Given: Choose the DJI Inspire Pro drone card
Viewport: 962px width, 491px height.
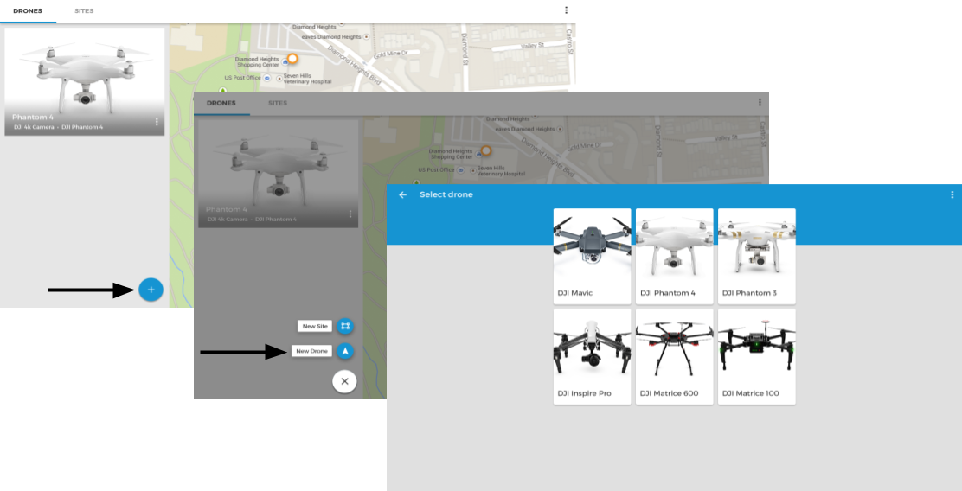Looking at the screenshot, I should pyautogui.click(x=592, y=357).
